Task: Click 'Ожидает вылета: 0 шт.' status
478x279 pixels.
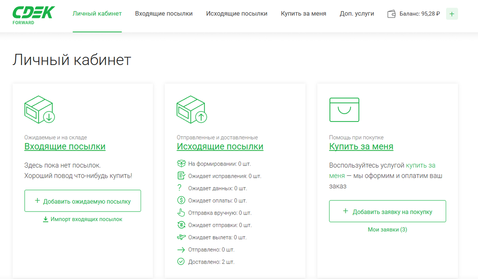Action: 217,238
